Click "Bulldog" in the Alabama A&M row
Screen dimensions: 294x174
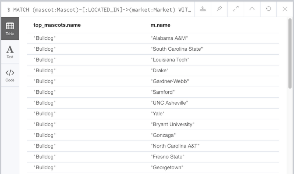44,38
